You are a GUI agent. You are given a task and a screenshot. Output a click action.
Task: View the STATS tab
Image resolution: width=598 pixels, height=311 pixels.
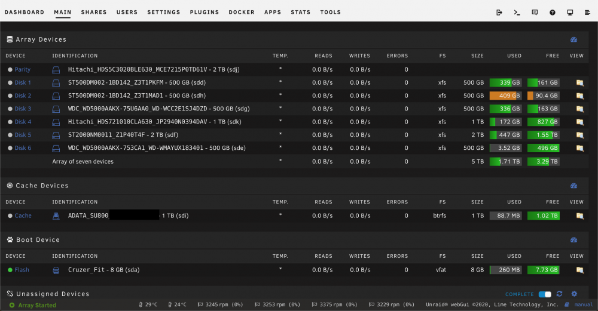coord(301,12)
